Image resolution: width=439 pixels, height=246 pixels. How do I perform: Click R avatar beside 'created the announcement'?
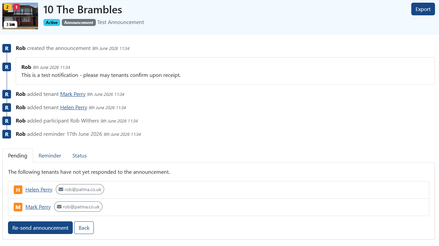pos(7,48)
